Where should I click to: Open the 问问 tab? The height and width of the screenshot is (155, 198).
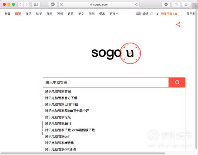92,14
